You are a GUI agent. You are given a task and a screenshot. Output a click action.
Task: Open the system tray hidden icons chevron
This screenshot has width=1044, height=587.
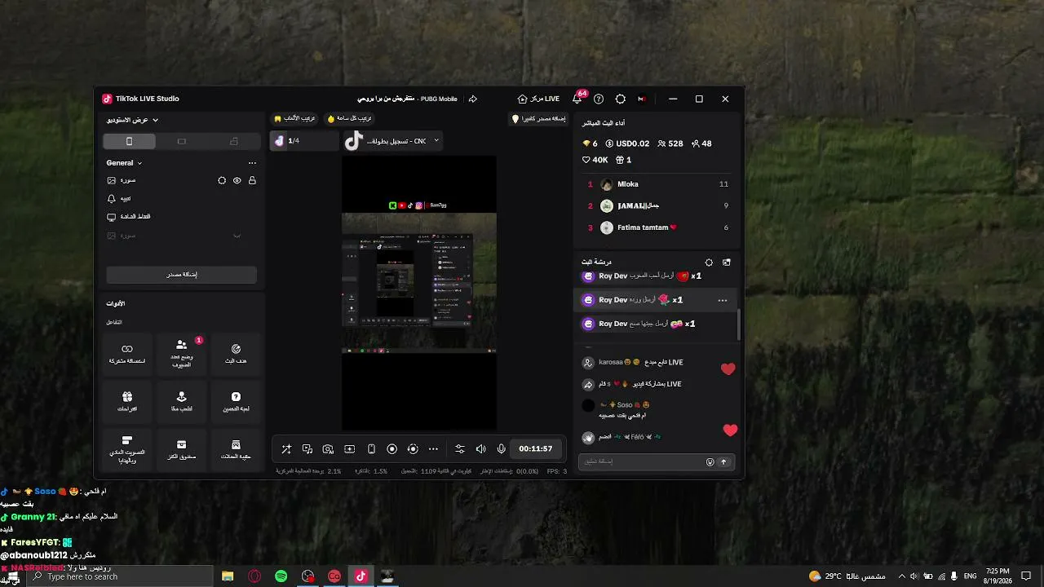pyautogui.click(x=901, y=576)
